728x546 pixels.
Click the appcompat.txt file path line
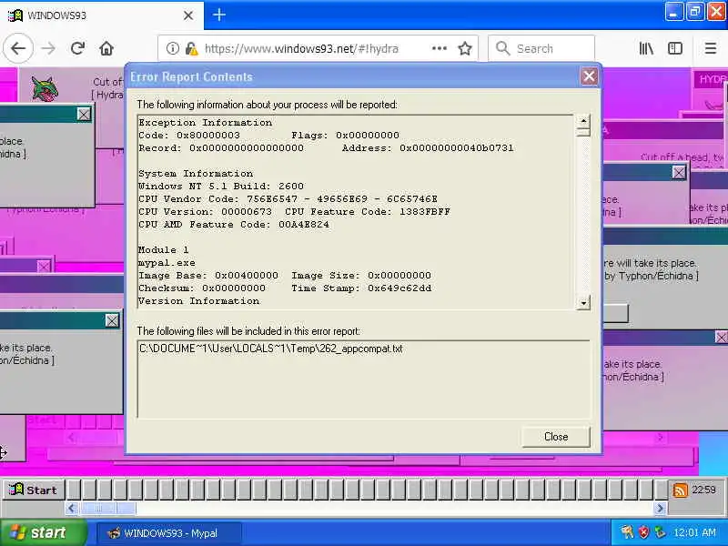tap(270, 349)
